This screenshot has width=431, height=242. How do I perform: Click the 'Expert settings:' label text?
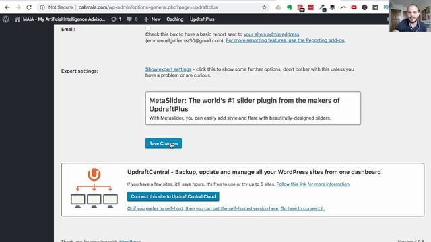click(79, 71)
